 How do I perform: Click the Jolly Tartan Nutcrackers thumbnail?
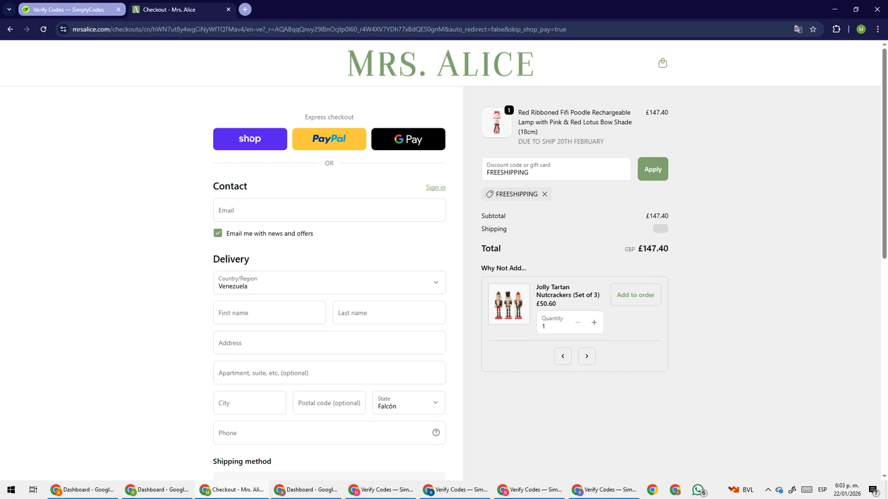[x=509, y=304]
